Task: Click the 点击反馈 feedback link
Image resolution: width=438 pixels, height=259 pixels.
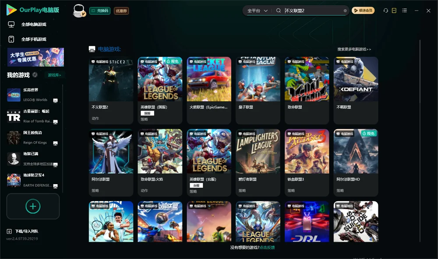Action: [267, 248]
